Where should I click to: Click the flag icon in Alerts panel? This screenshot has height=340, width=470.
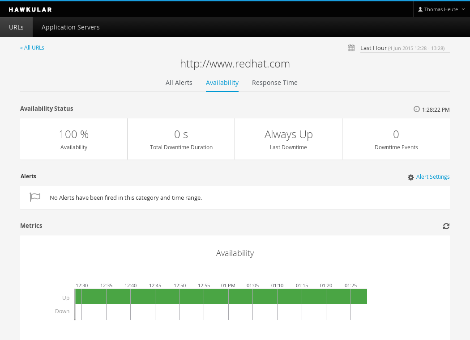pyautogui.click(x=35, y=197)
